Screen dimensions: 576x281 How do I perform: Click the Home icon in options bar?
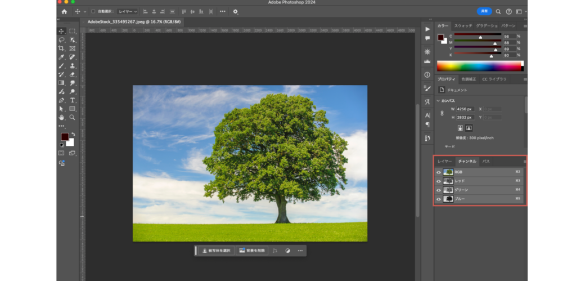64,11
